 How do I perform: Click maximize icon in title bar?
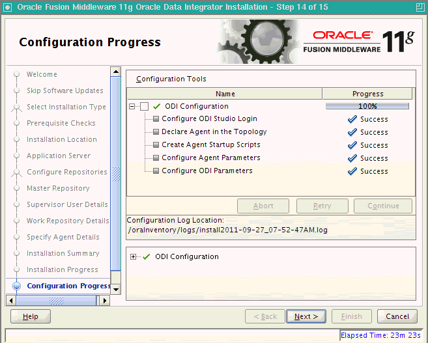(420, 7)
